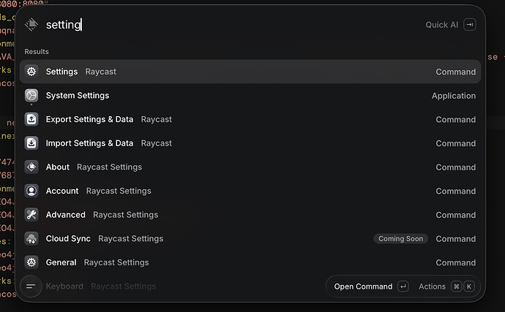
Task: Click the Open Command button
Action: pos(371,286)
